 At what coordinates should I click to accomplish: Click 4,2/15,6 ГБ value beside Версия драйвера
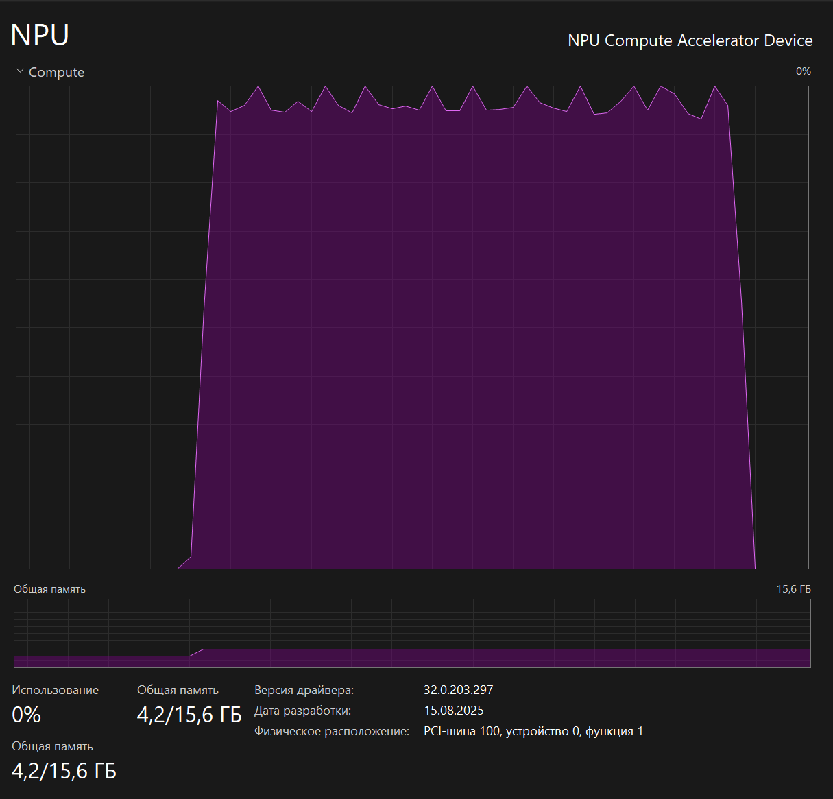point(189,715)
